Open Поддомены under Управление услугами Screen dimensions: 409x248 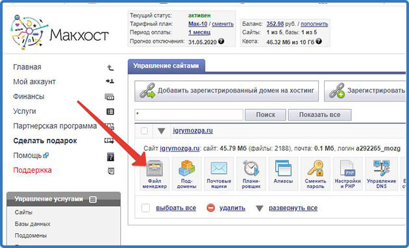click(31, 236)
